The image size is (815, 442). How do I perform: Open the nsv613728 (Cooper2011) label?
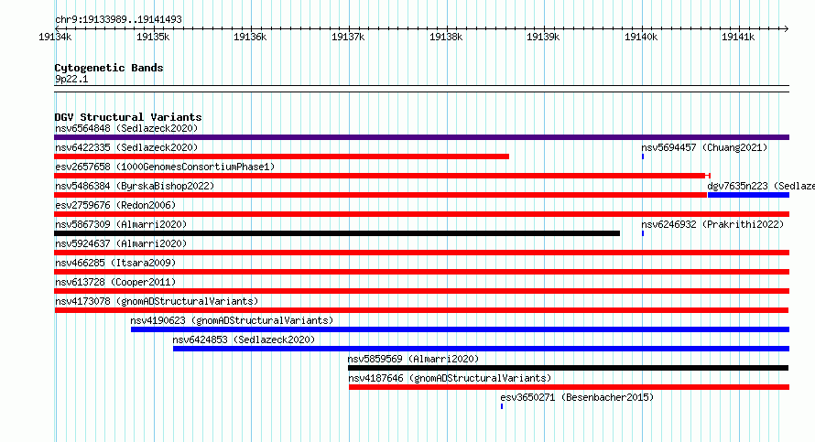coord(115,282)
